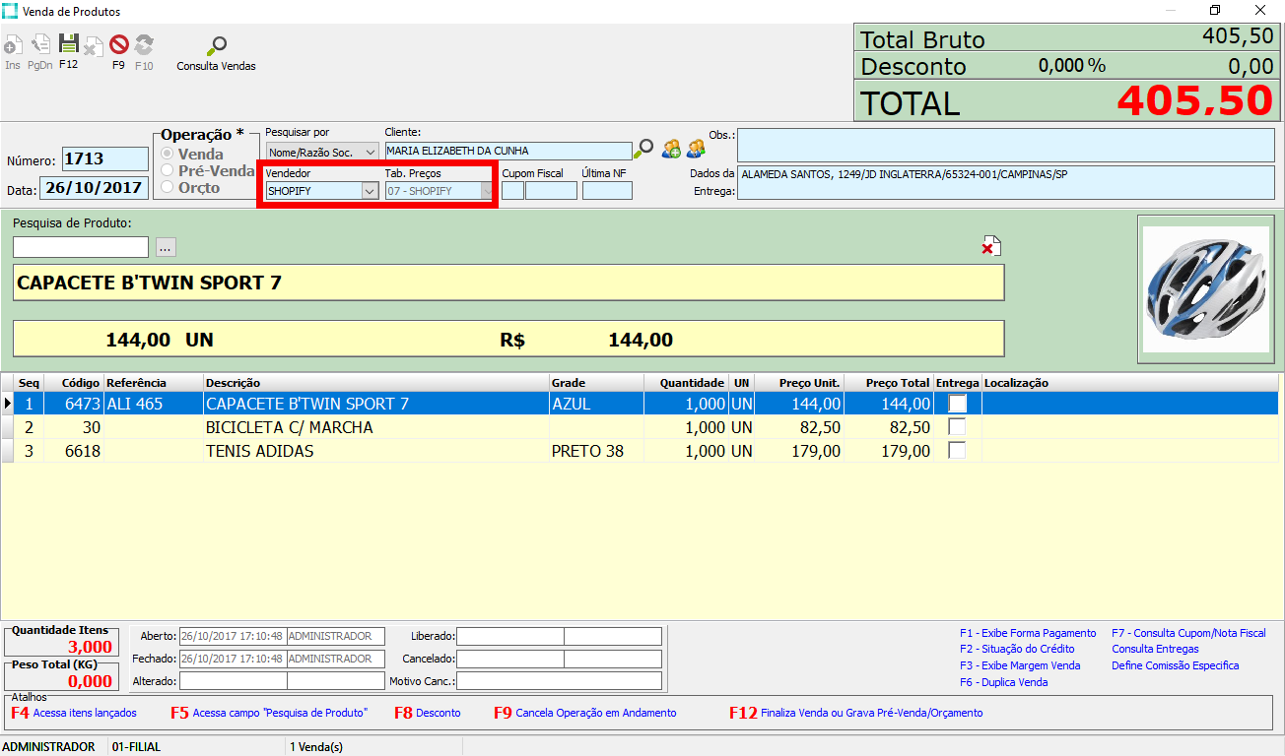Tick Entrega checkbox for TENIS ADIDAS
This screenshot has height=756, width=1285.
957,451
